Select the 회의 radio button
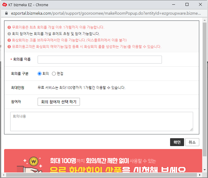 [40, 74]
